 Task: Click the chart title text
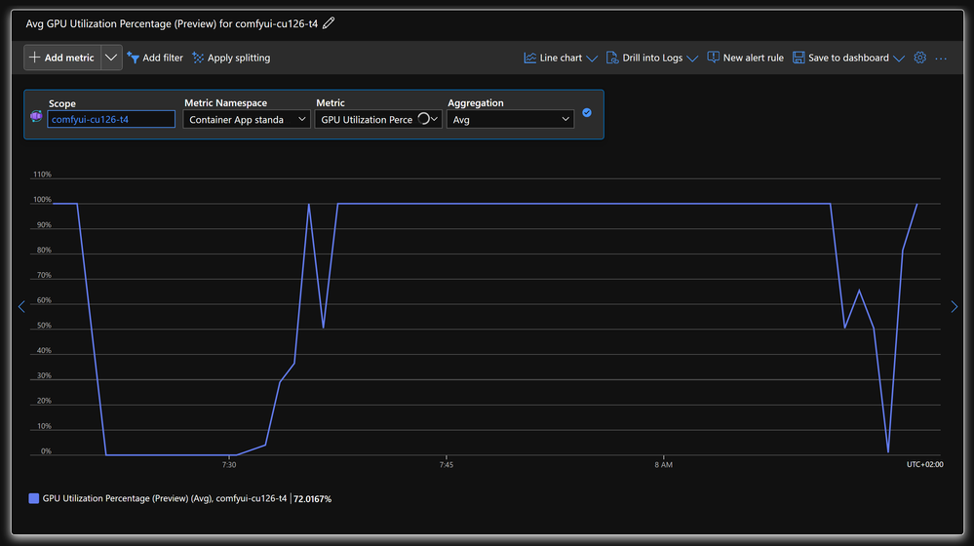[172, 23]
